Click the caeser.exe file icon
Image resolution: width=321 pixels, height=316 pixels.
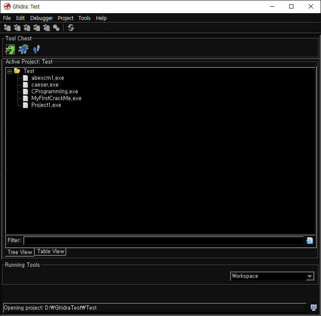[25, 85]
